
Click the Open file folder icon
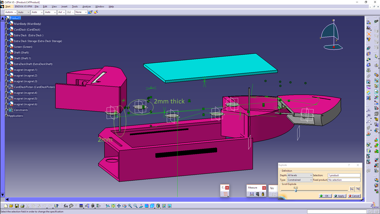point(11,206)
